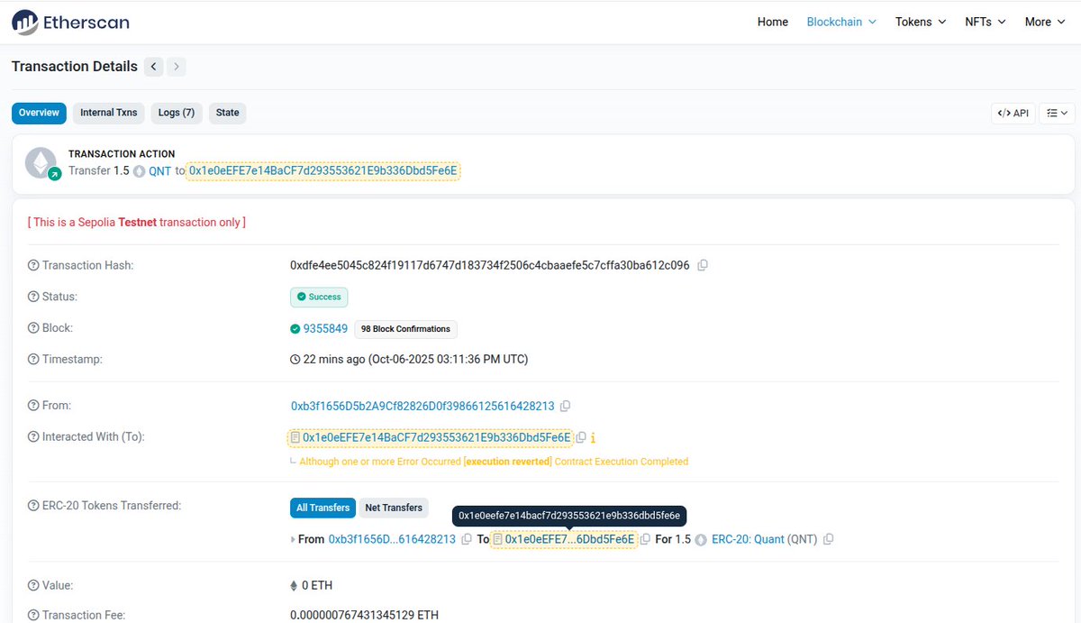Open ERC-20: Quant token link
The image size is (1081, 623).
click(x=748, y=539)
